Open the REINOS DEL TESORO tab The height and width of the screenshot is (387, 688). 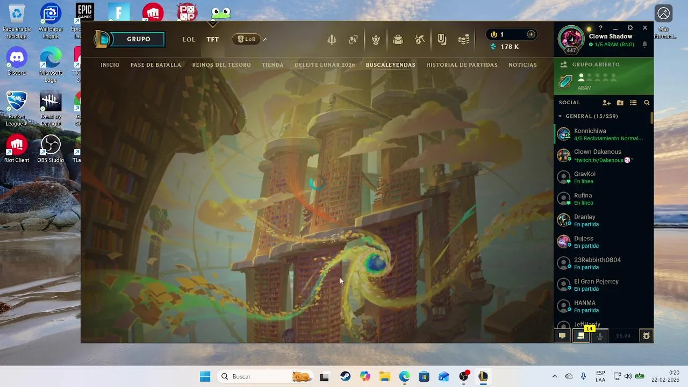tap(221, 65)
